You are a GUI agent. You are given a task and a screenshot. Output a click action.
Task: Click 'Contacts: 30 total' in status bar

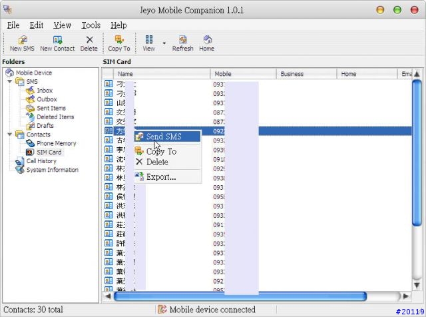pos(33,310)
